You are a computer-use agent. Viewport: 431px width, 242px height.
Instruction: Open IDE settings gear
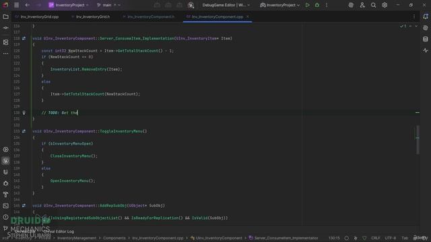[385, 5]
